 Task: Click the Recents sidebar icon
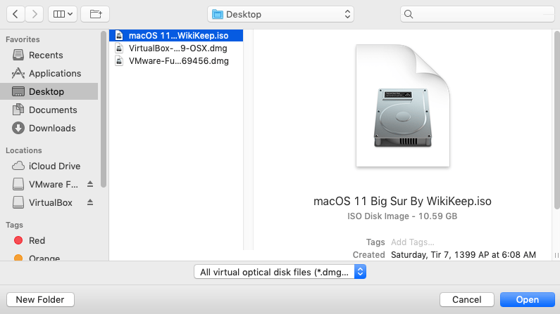click(18, 55)
